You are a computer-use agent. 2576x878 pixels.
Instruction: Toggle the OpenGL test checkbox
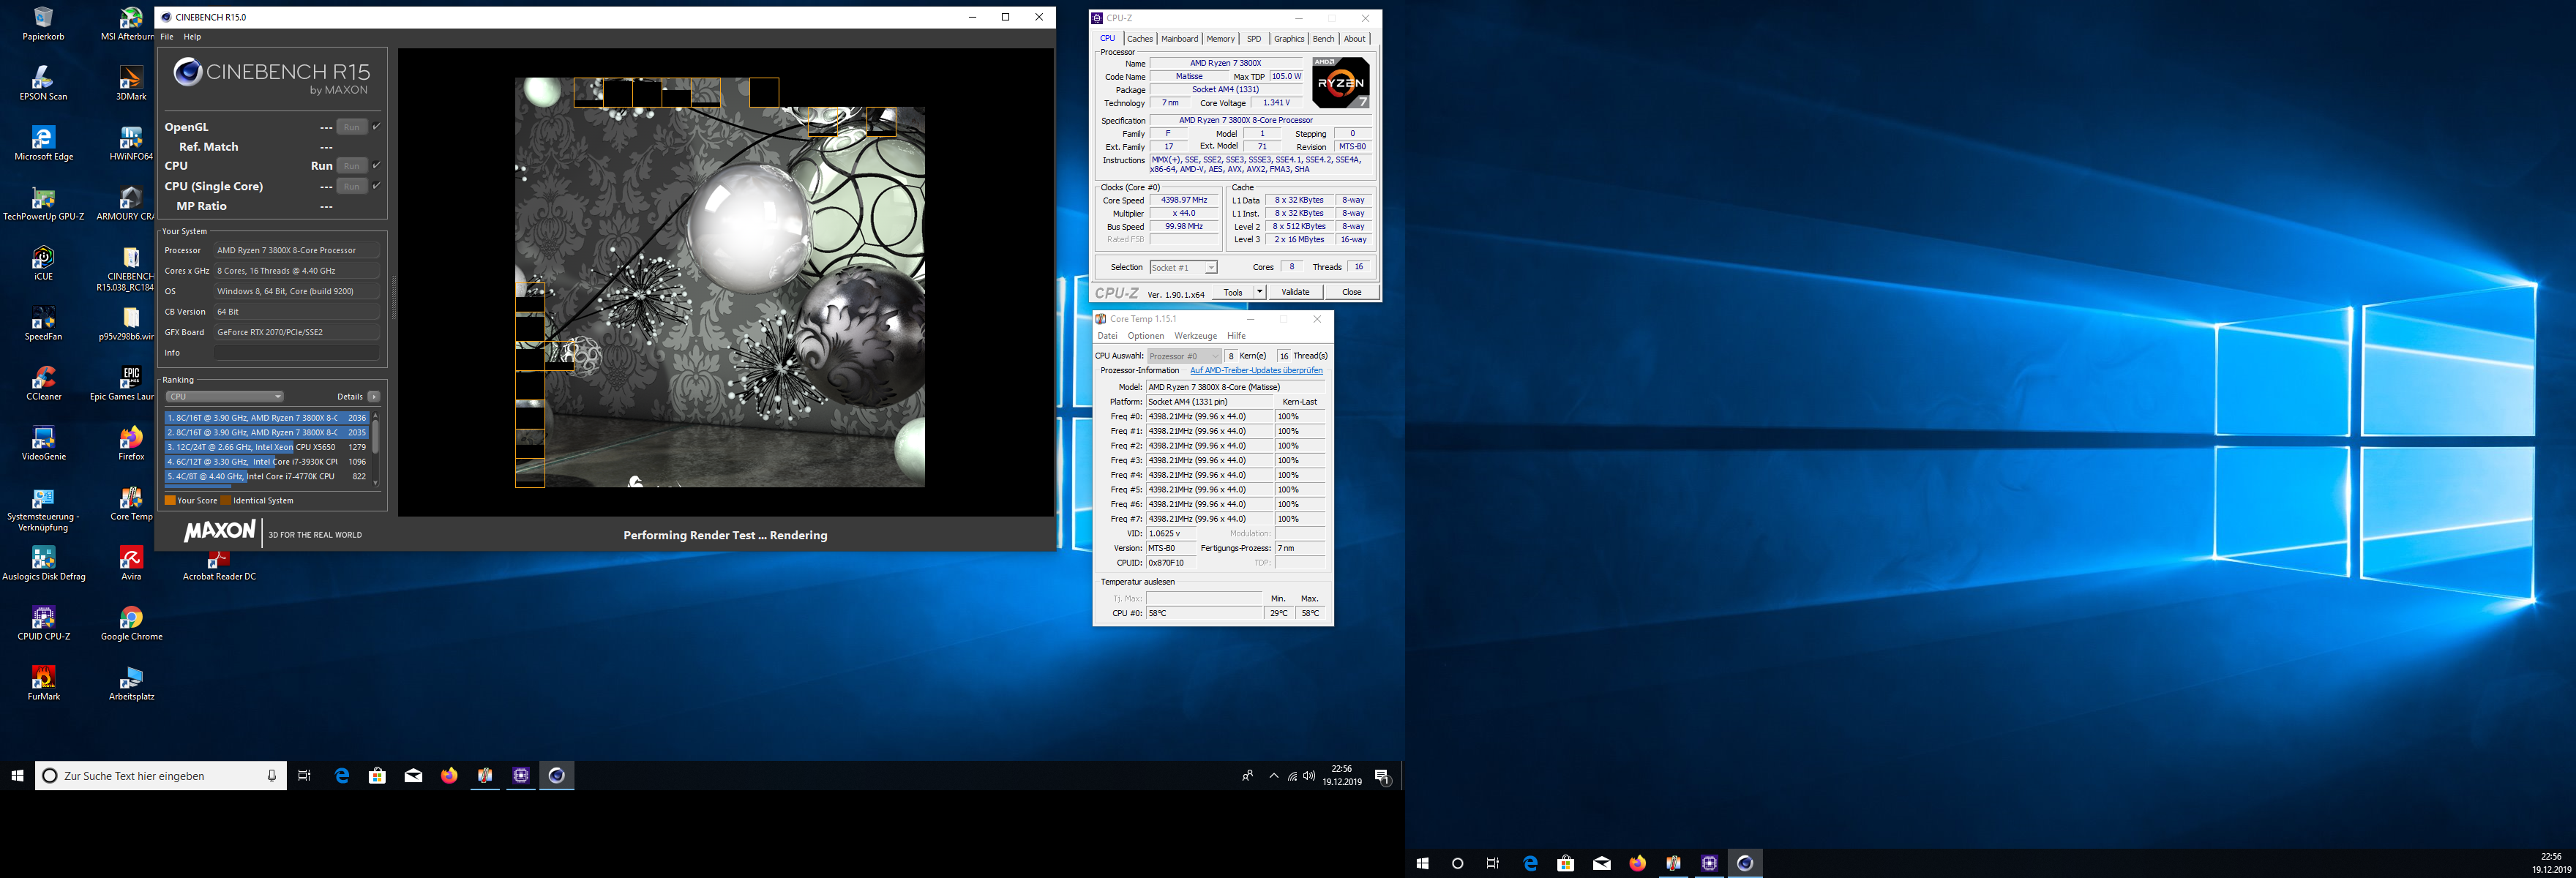376,127
